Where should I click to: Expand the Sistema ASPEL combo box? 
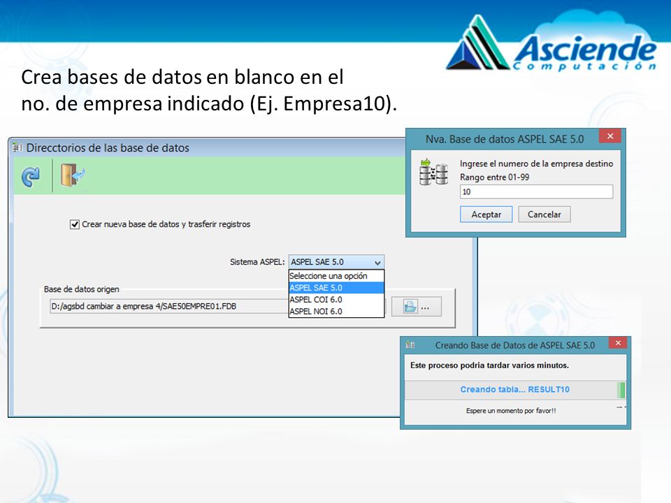(336, 262)
